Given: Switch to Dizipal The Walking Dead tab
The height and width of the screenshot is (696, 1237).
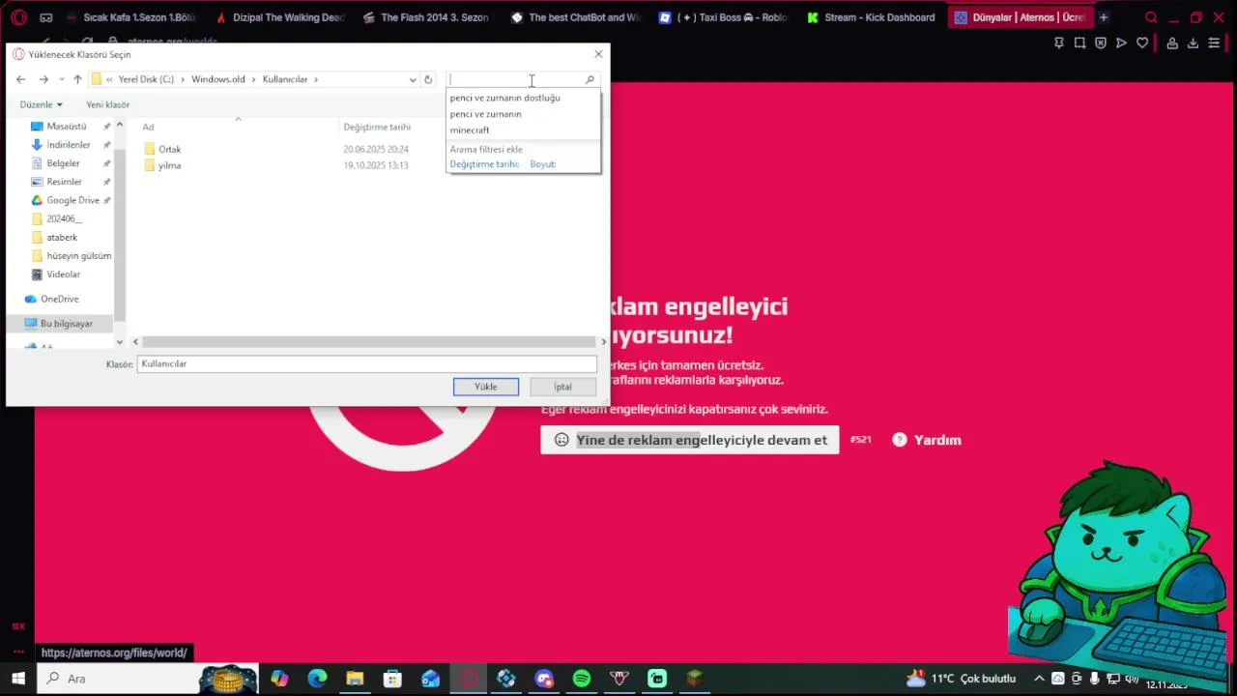Looking at the screenshot, I should pos(279,17).
